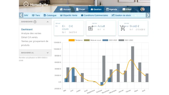Click the Juin blue bar
Screen dimensions: 169x95
coord(73,75)
